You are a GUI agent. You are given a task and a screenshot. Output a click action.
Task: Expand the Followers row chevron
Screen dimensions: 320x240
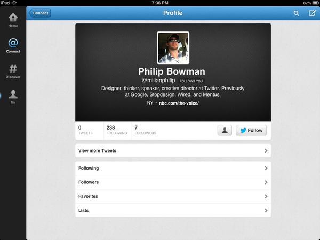(x=266, y=182)
